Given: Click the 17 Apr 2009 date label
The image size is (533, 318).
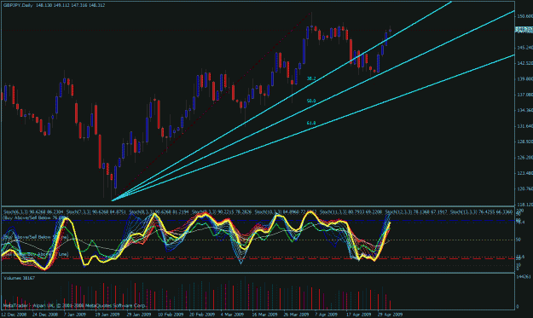Looking at the screenshot, I should [359, 315].
